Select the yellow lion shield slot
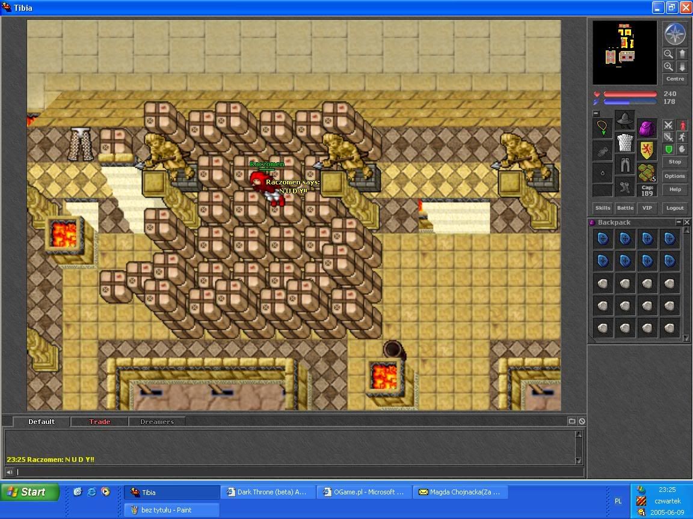The width and height of the screenshot is (693, 519). (x=647, y=151)
